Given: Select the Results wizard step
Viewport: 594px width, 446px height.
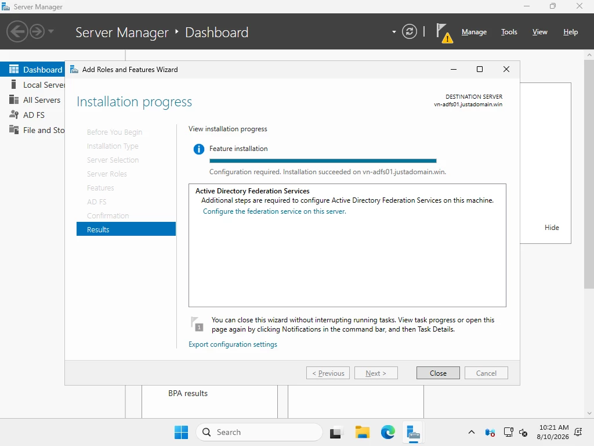Looking at the screenshot, I should pyautogui.click(x=126, y=229).
